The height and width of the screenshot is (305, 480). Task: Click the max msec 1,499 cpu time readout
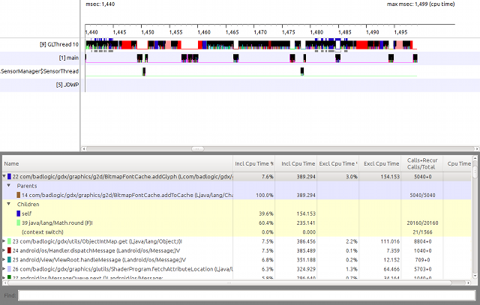pyautogui.click(x=421, y=4)
